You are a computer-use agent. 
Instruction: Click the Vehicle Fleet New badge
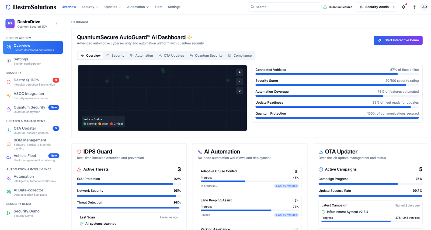click(54, 156)
